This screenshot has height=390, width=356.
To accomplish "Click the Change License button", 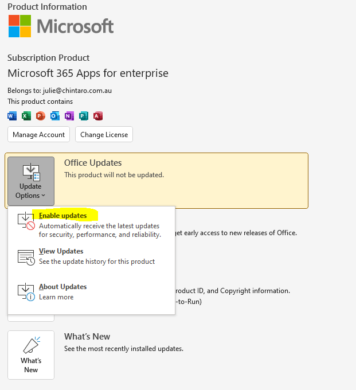I will pos(104,135).
